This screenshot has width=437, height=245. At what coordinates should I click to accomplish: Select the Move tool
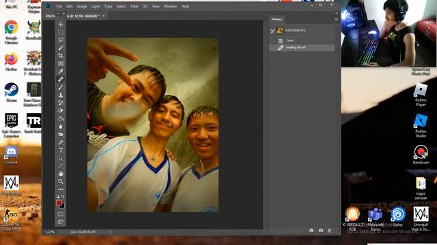(61, 24)
